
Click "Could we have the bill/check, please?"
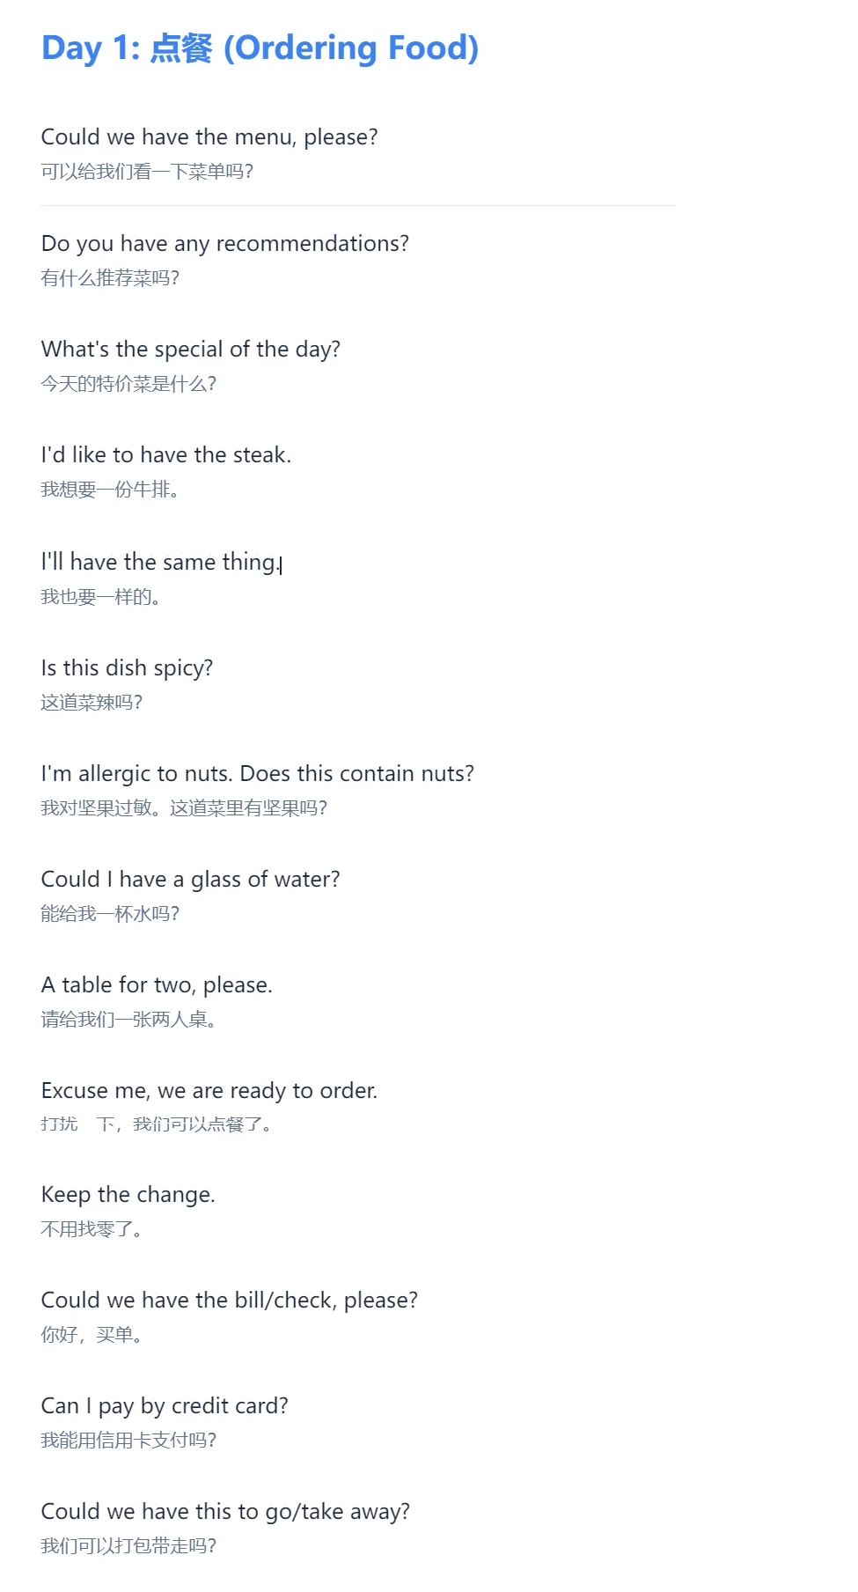230,1301
